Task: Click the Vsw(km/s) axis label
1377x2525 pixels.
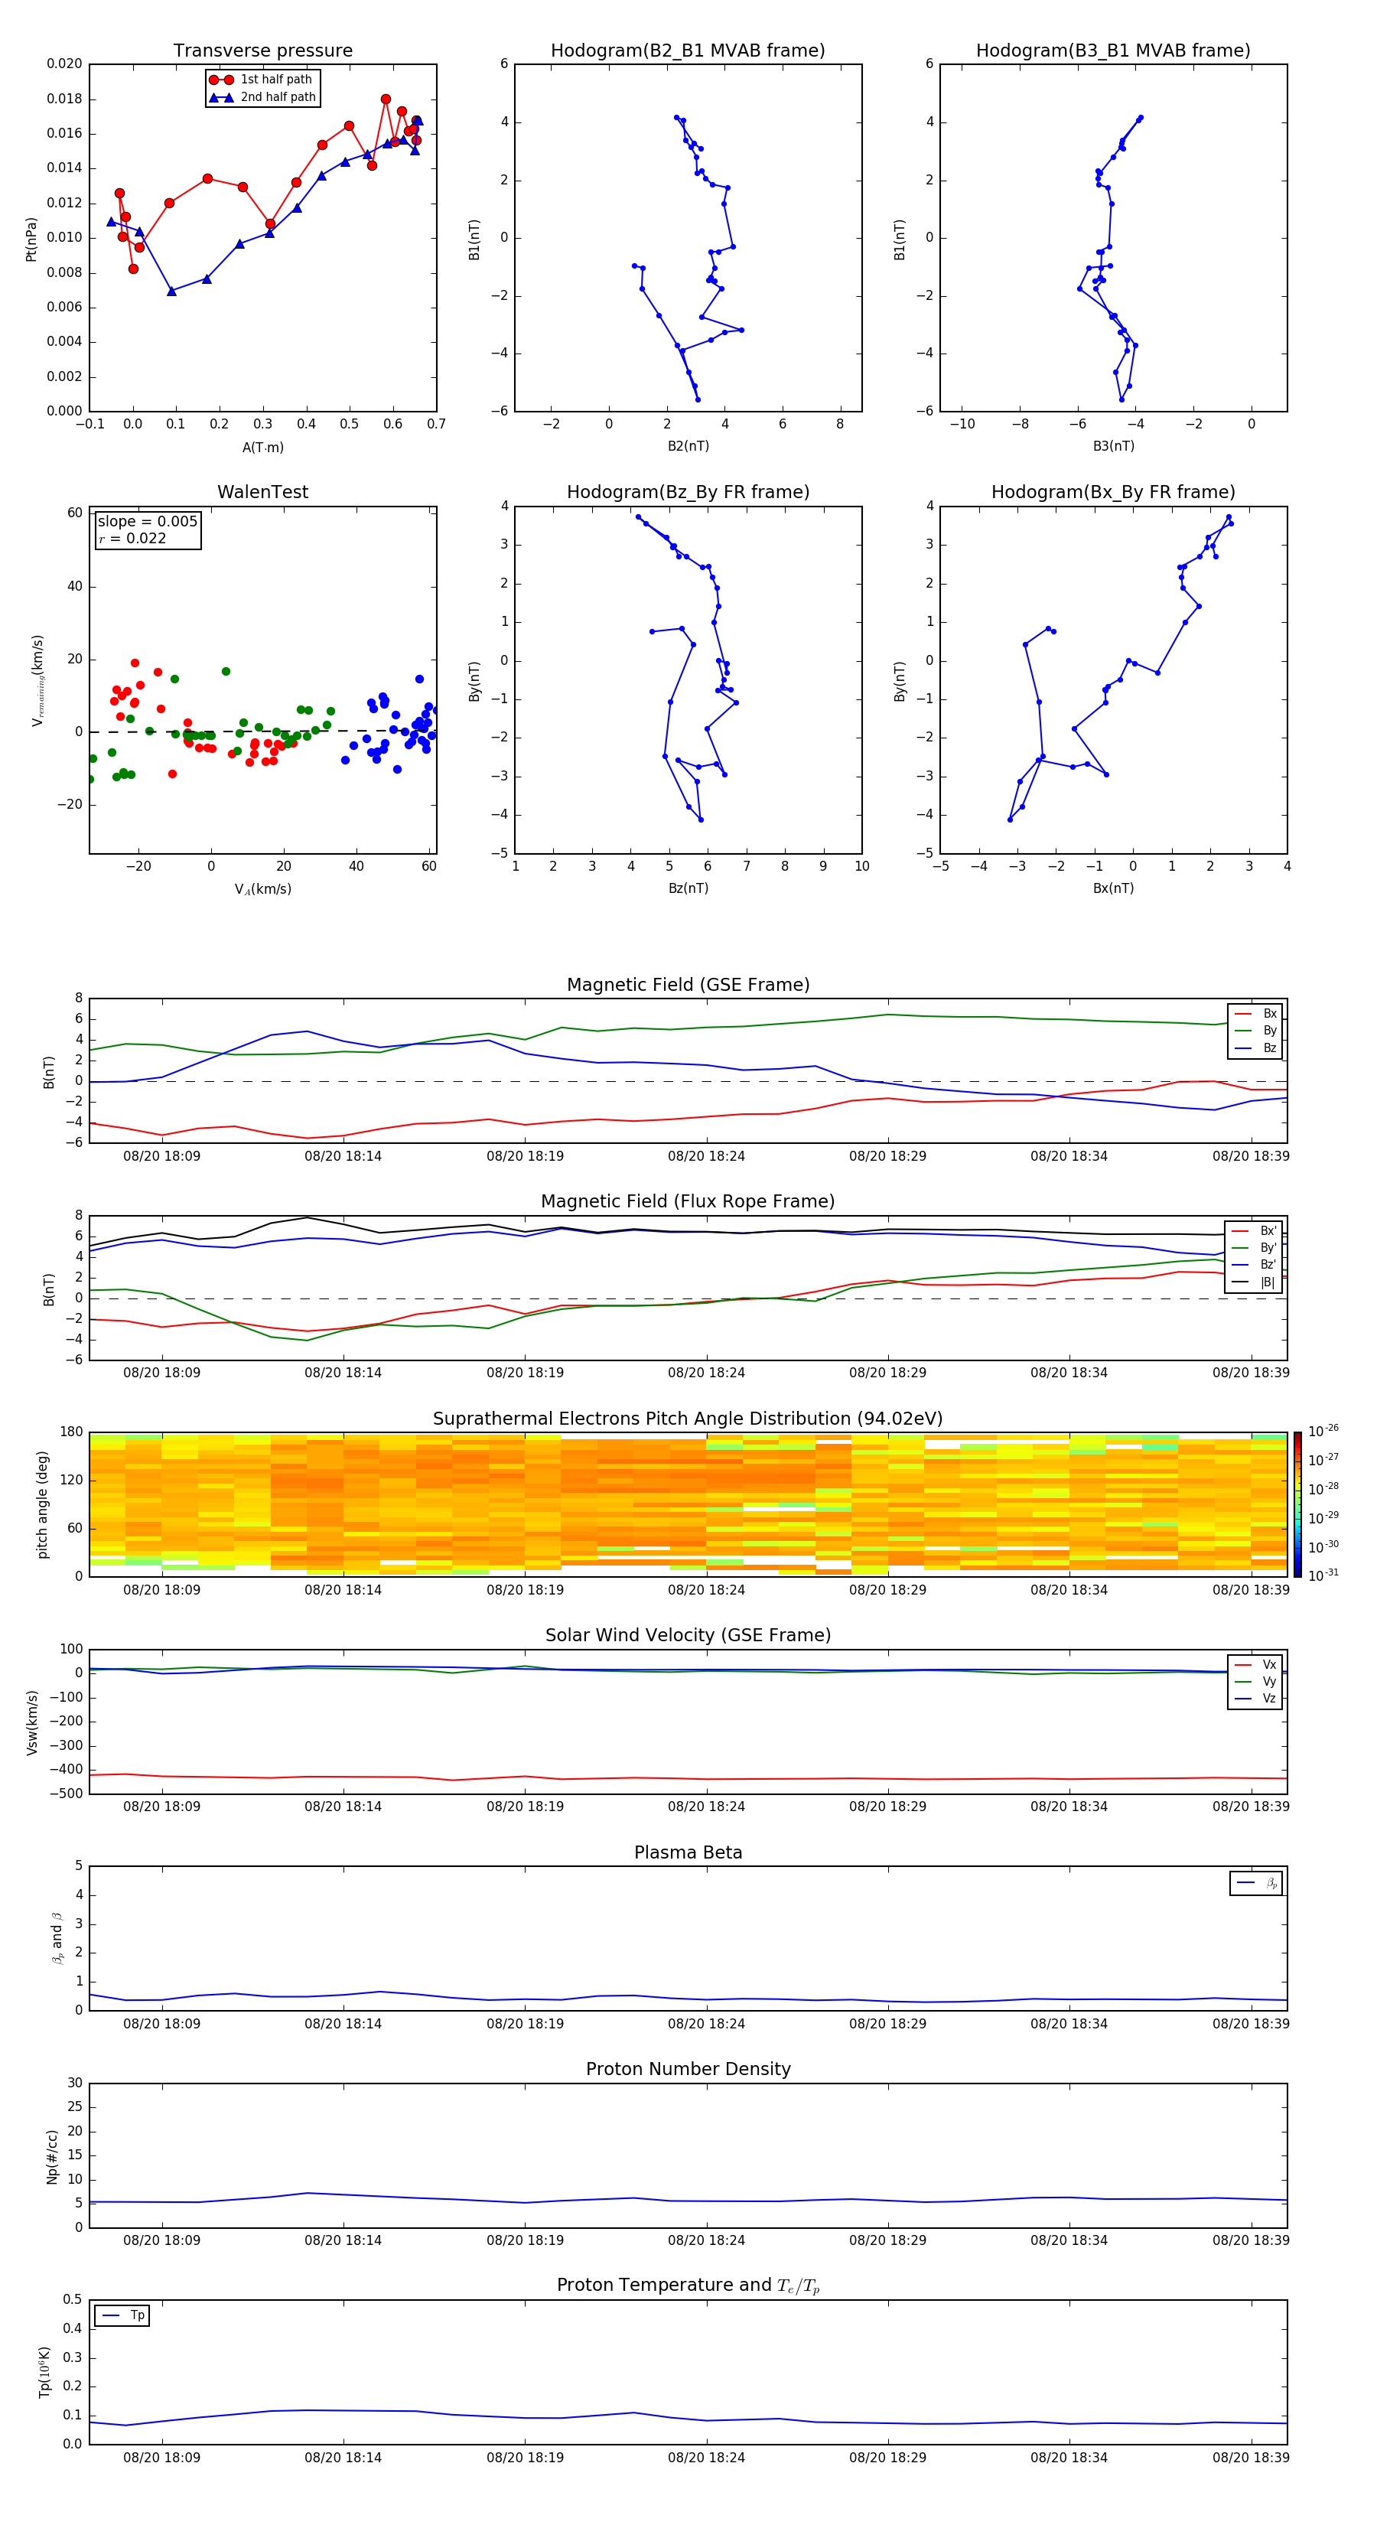Action: 32,1722
